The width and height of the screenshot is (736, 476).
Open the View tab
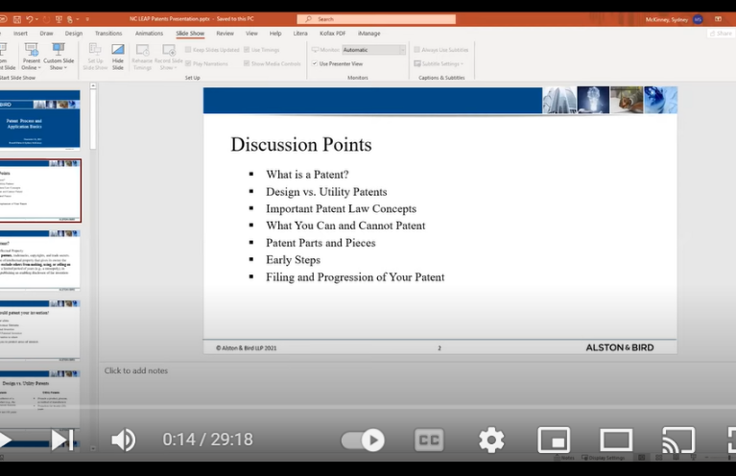pyautogui.click(x=251, y=34)
